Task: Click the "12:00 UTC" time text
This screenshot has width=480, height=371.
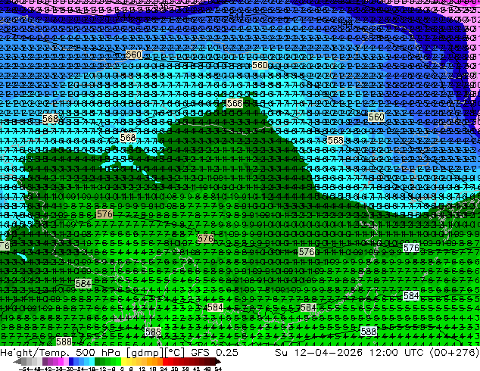Action: 396,352
